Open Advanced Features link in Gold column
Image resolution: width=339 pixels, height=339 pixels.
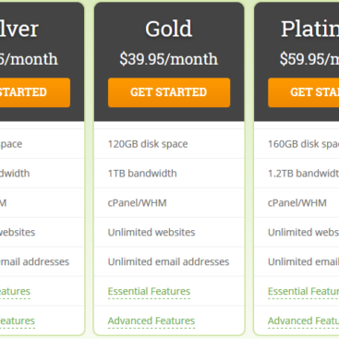coord(151,321)
